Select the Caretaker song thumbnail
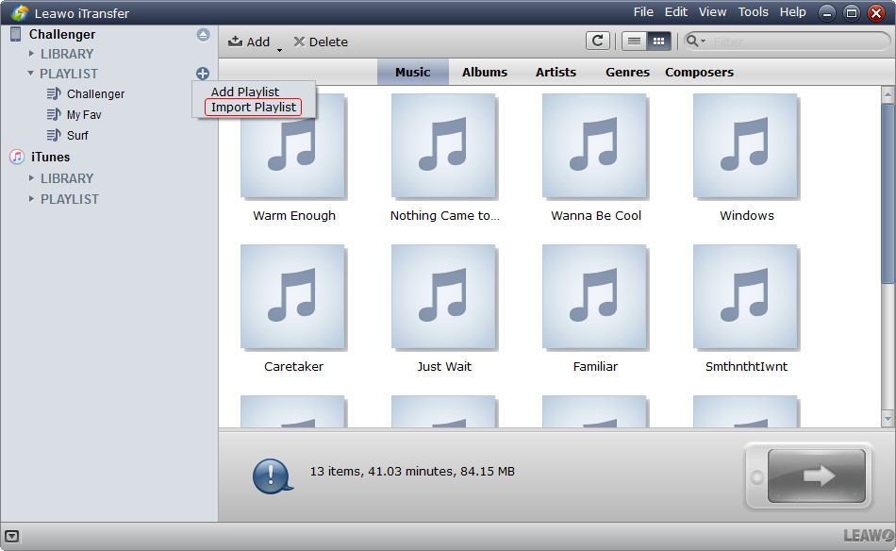The height and width of the screenshot is (551, 896). coord(292,296)
